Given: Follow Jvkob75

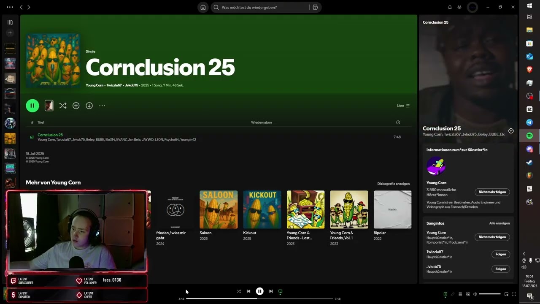Looking at the screenshot, I should [x=501, y=269].
